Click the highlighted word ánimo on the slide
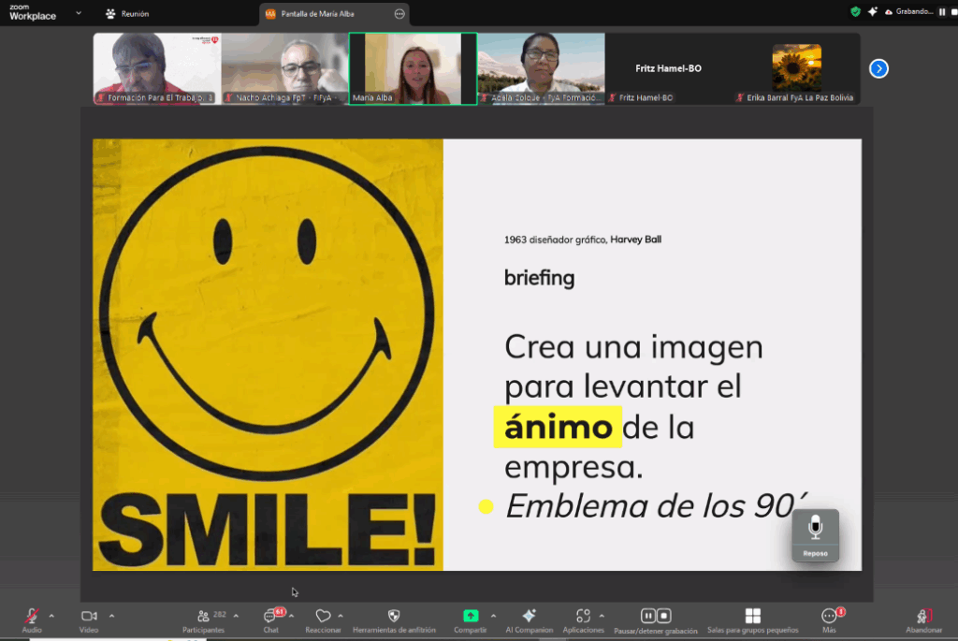The width and height of the screenshot is (958, 641). (558, 427)
